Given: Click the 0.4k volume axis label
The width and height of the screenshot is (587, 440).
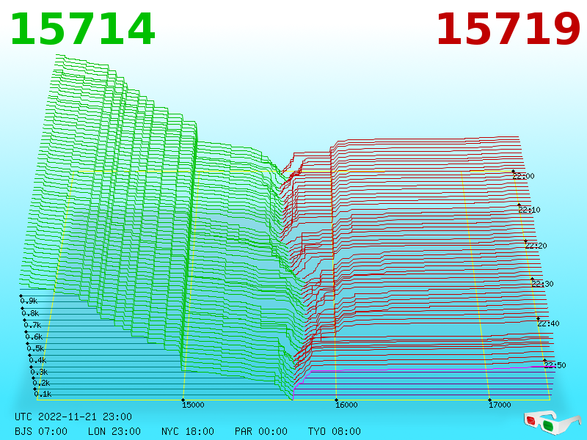Looking at the screenshot, I should (x=37, y=361).
